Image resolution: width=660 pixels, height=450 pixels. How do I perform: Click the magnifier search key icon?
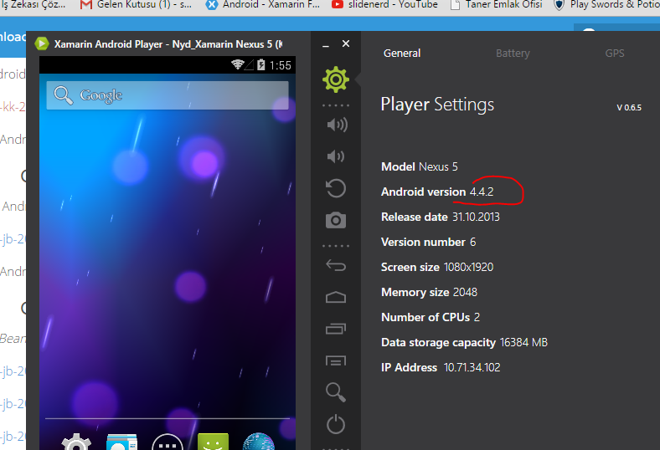pyautogui.click(x=336, y=392)
